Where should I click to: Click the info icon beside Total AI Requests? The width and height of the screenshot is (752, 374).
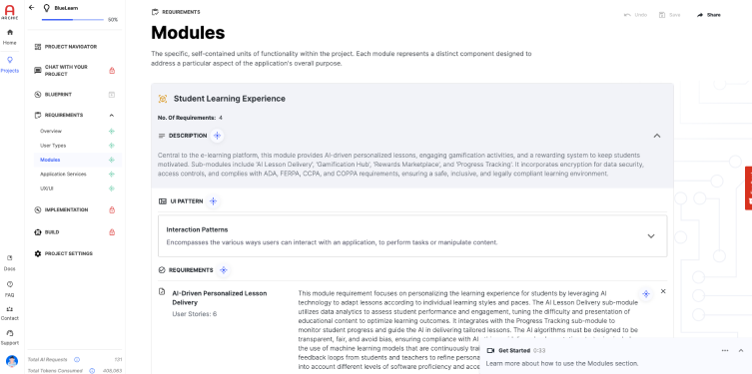[77, 360]
